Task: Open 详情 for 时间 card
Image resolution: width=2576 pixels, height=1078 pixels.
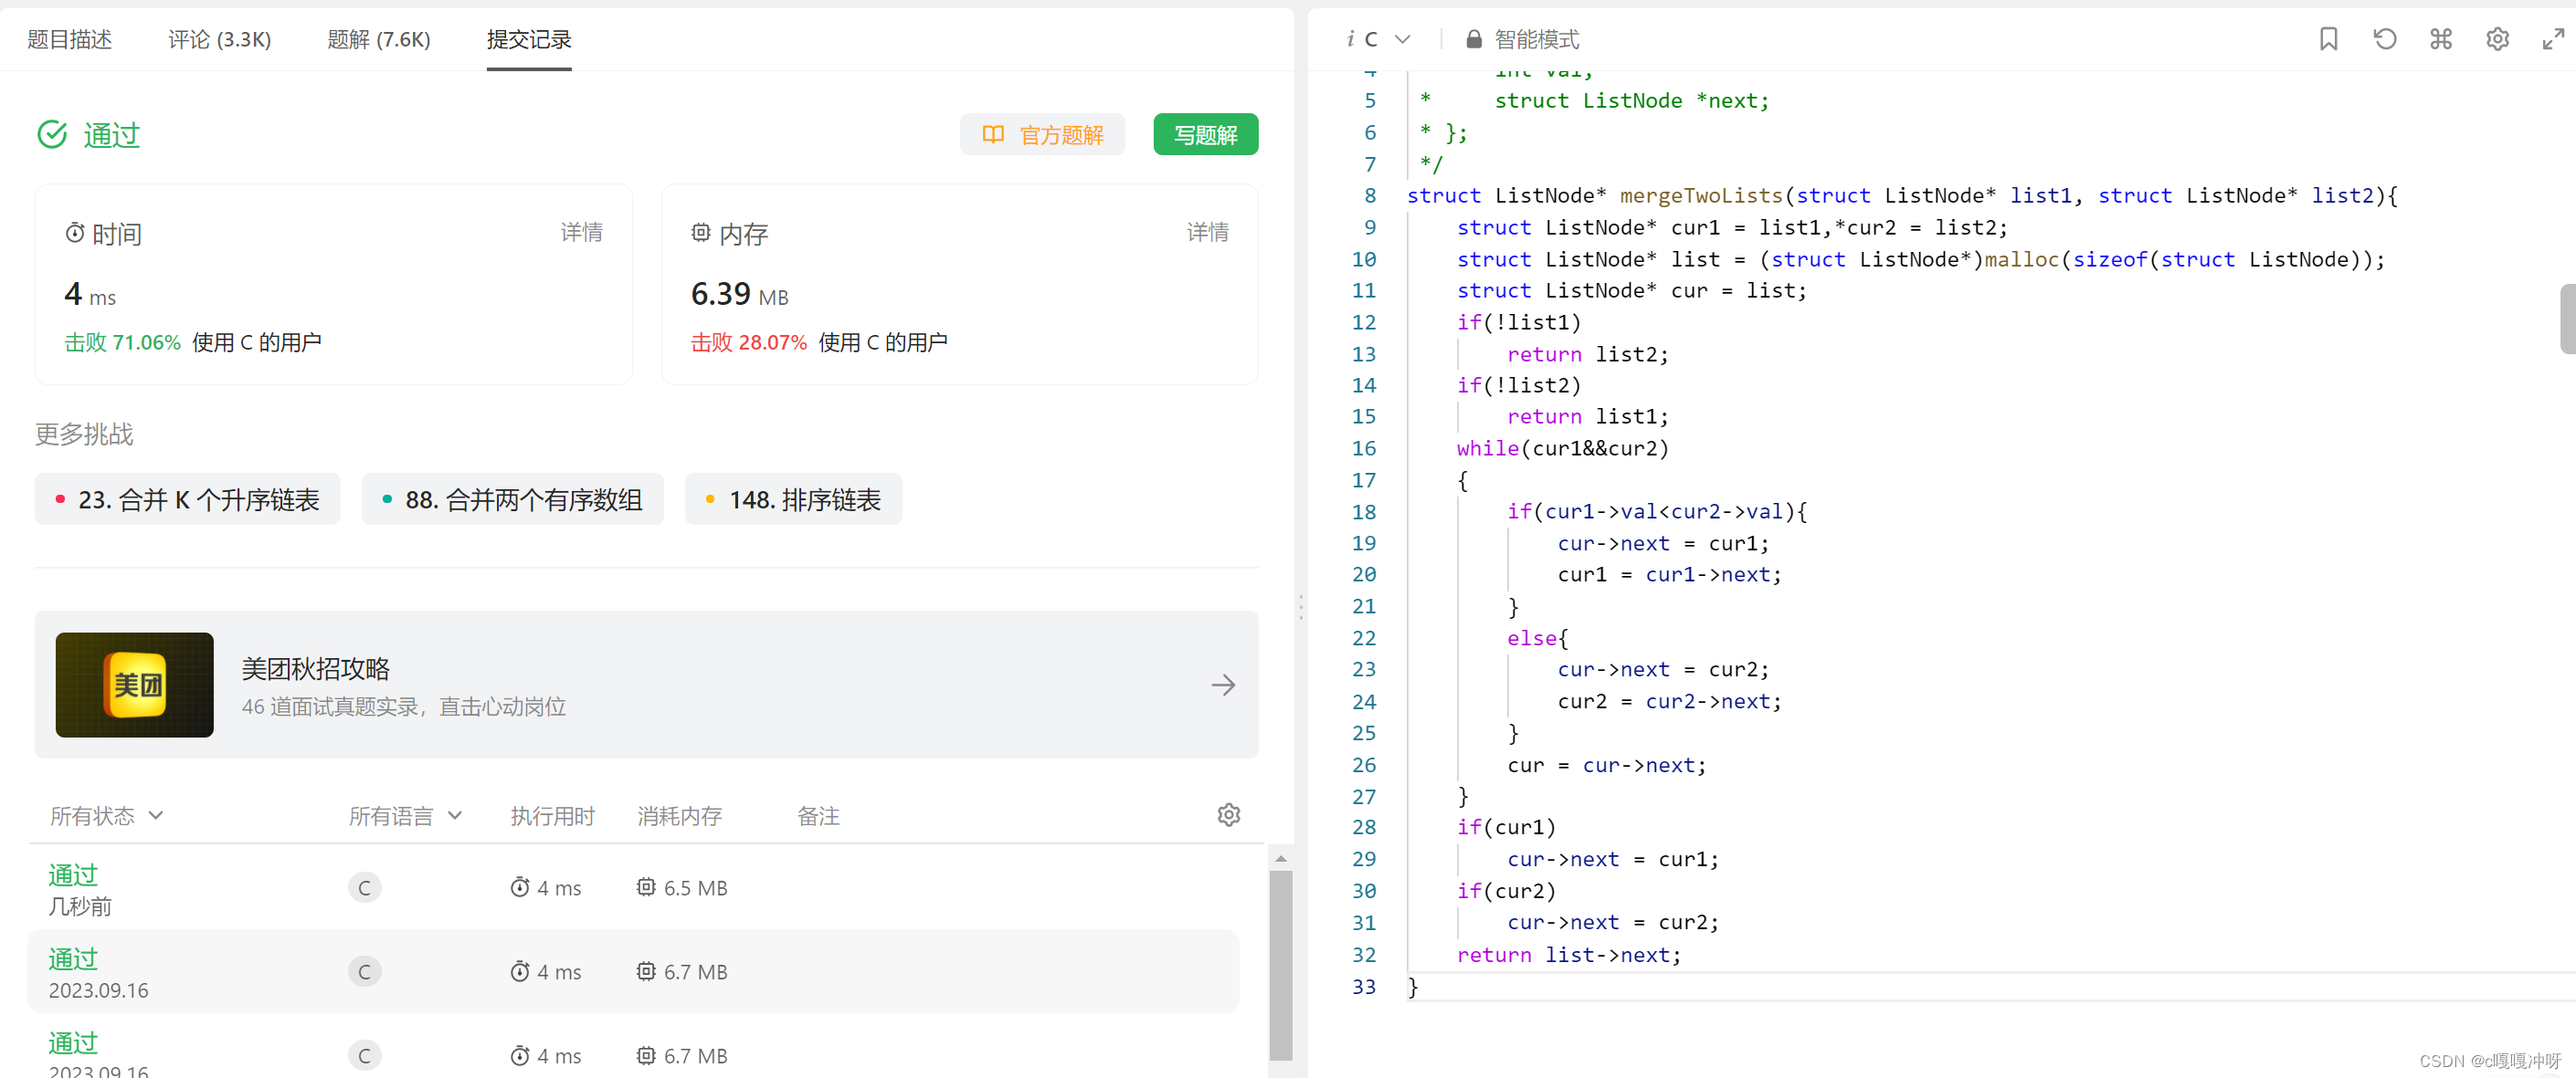Action: pos(581,232)
